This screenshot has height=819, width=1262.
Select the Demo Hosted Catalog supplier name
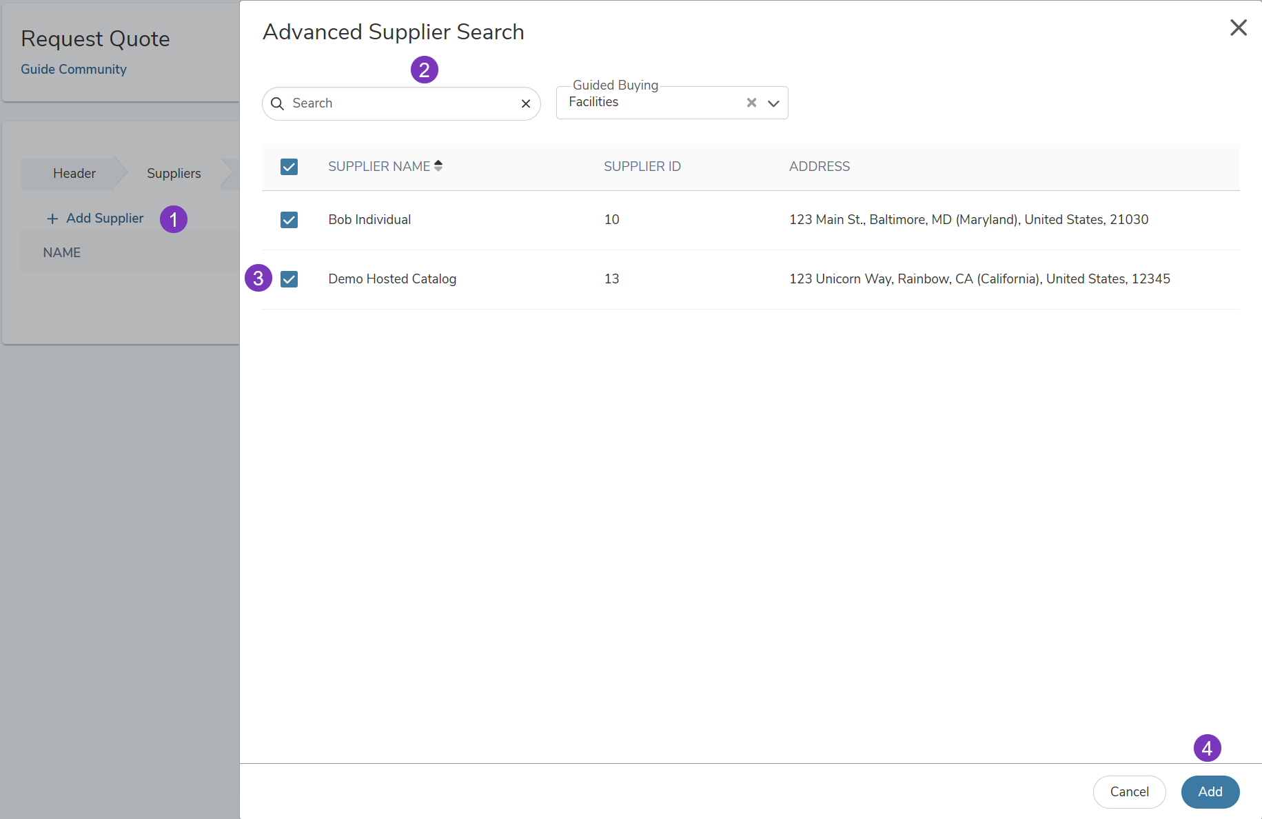pos(392,279)
